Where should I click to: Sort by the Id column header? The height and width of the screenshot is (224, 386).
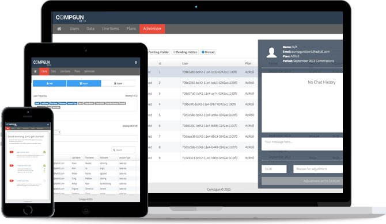(x=160, y=63)
